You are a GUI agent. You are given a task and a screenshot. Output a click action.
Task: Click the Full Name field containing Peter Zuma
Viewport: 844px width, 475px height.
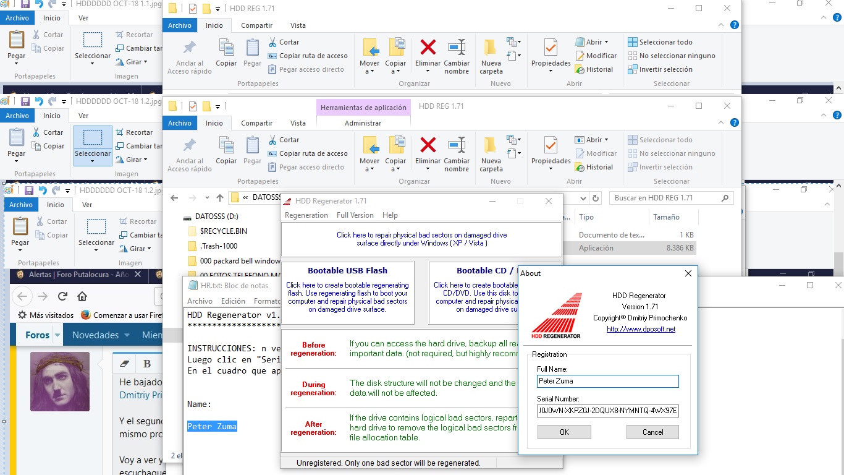(x=607, y=381)
